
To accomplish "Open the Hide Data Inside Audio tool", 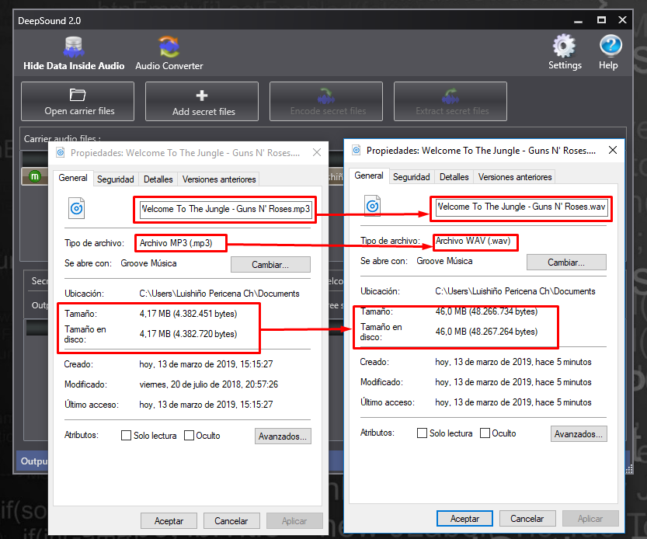I will pos(74,54).
